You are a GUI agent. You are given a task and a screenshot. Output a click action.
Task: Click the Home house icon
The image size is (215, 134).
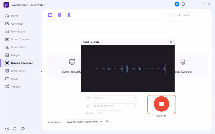click(7, 16)
